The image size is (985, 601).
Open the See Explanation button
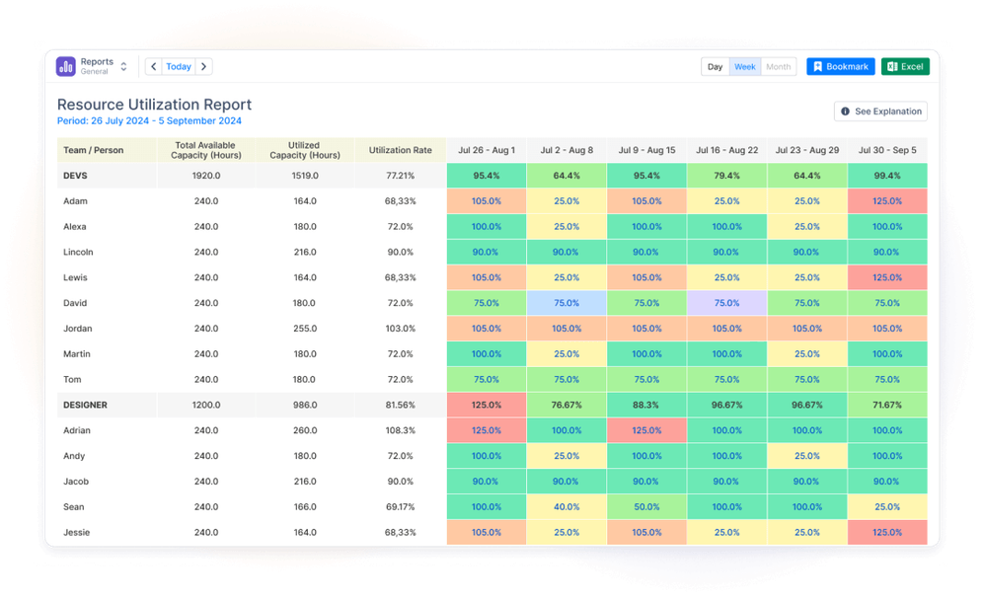[x=880, y=112]
